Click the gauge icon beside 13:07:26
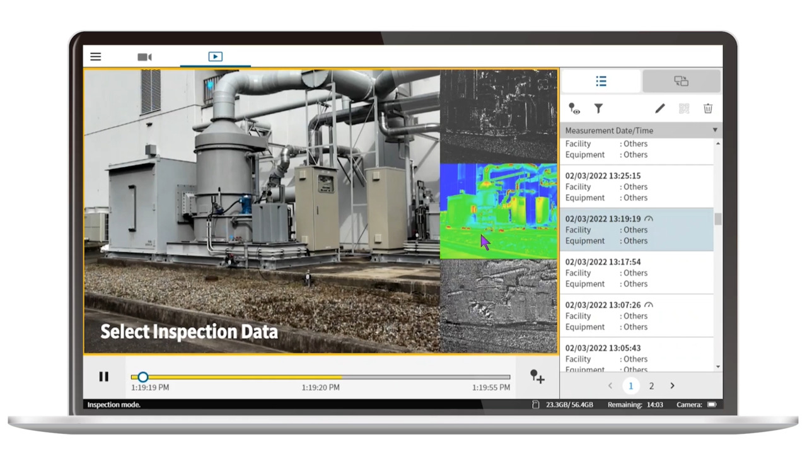Screen dimensions: 807x454 pos(649,305)
